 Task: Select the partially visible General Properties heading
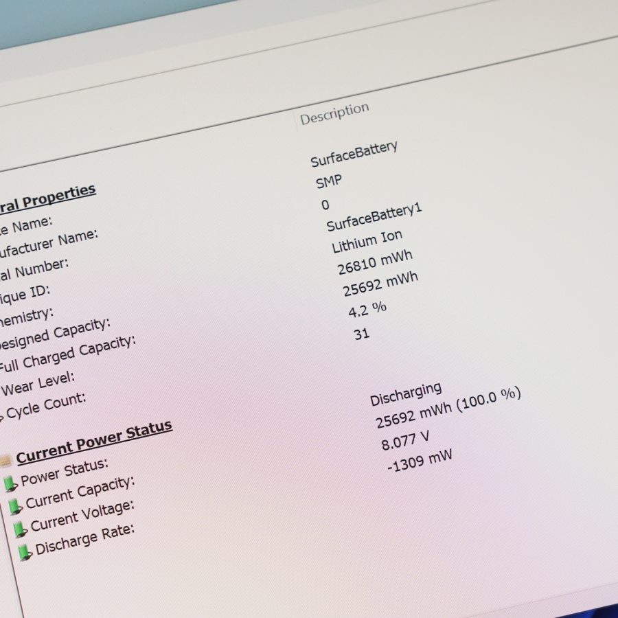47,200
